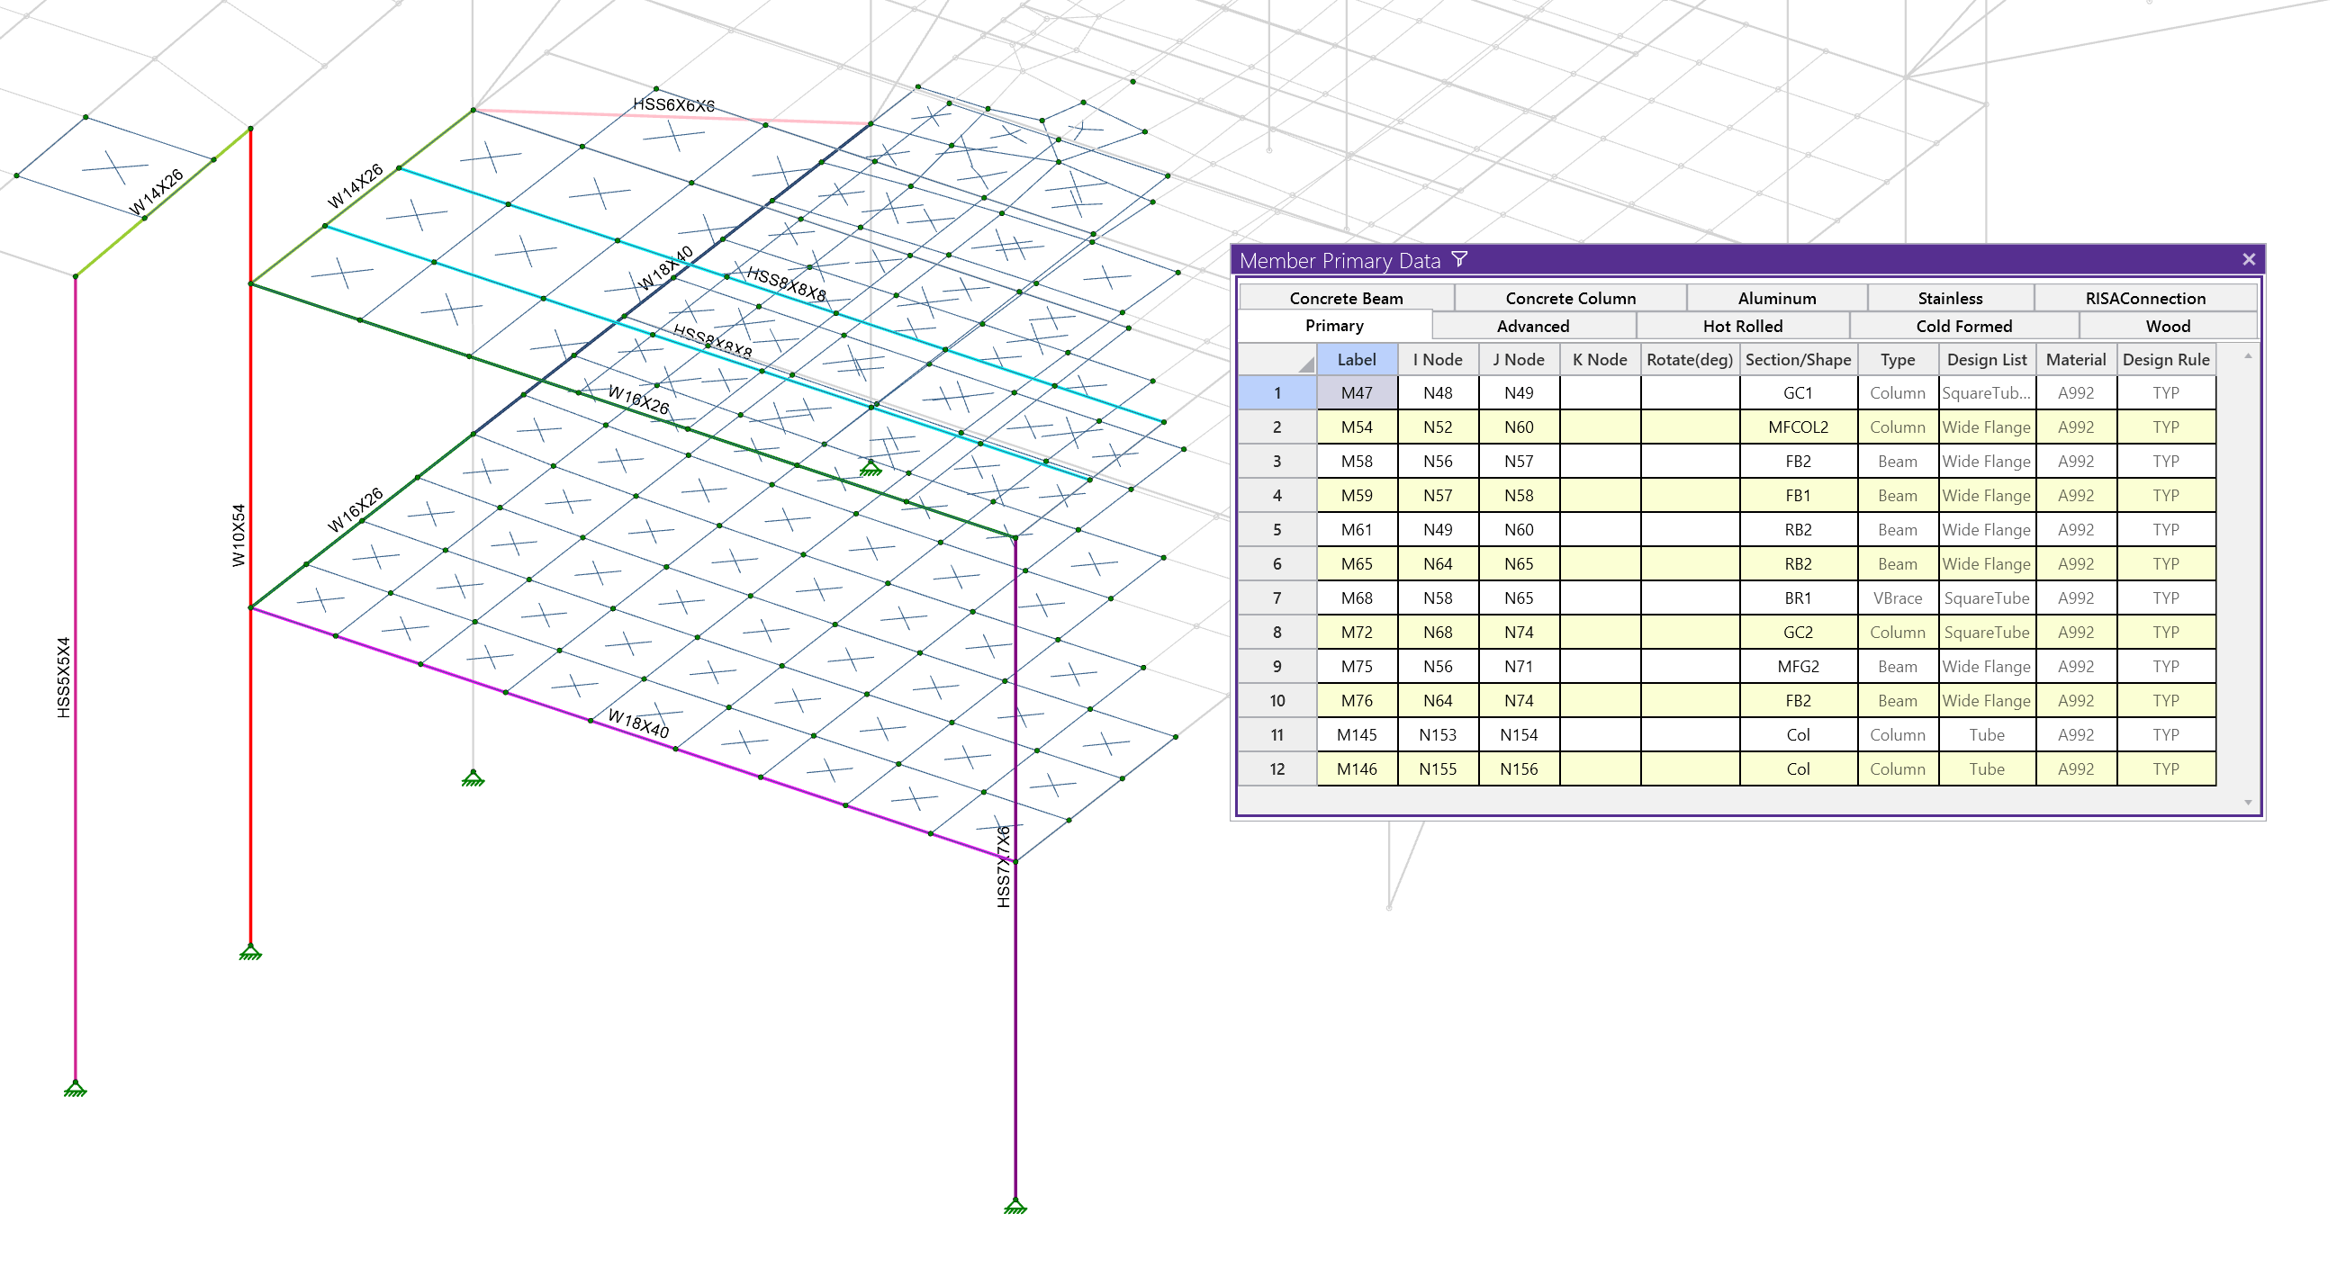This screenshot has width=2337, height=1276.
Task: Click the Type cell of member M68
Action: (x=1897, y=598)
